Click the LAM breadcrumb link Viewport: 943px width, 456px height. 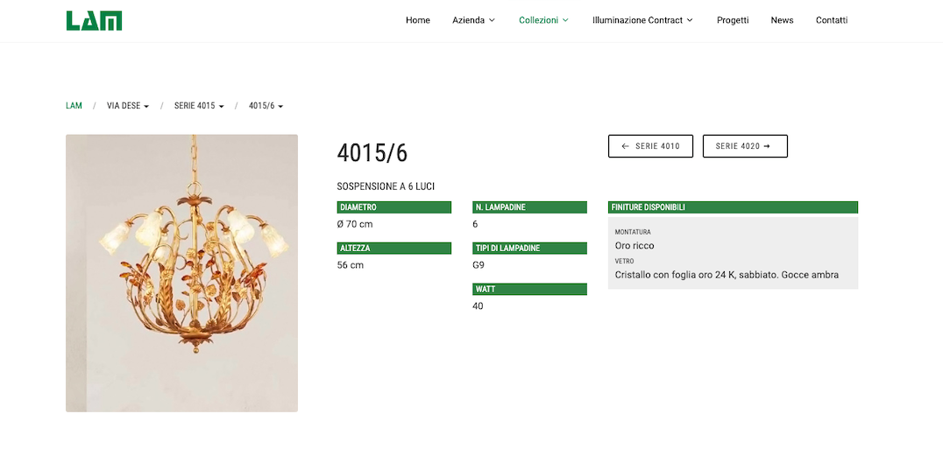74,106
